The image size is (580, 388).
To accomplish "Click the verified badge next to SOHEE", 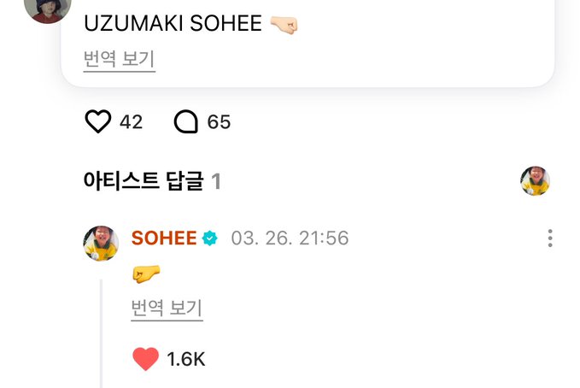I will [210, 238].
